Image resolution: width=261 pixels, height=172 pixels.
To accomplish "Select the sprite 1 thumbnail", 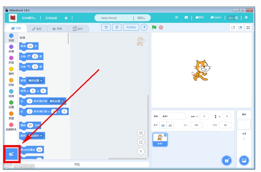I will (160, 140).
